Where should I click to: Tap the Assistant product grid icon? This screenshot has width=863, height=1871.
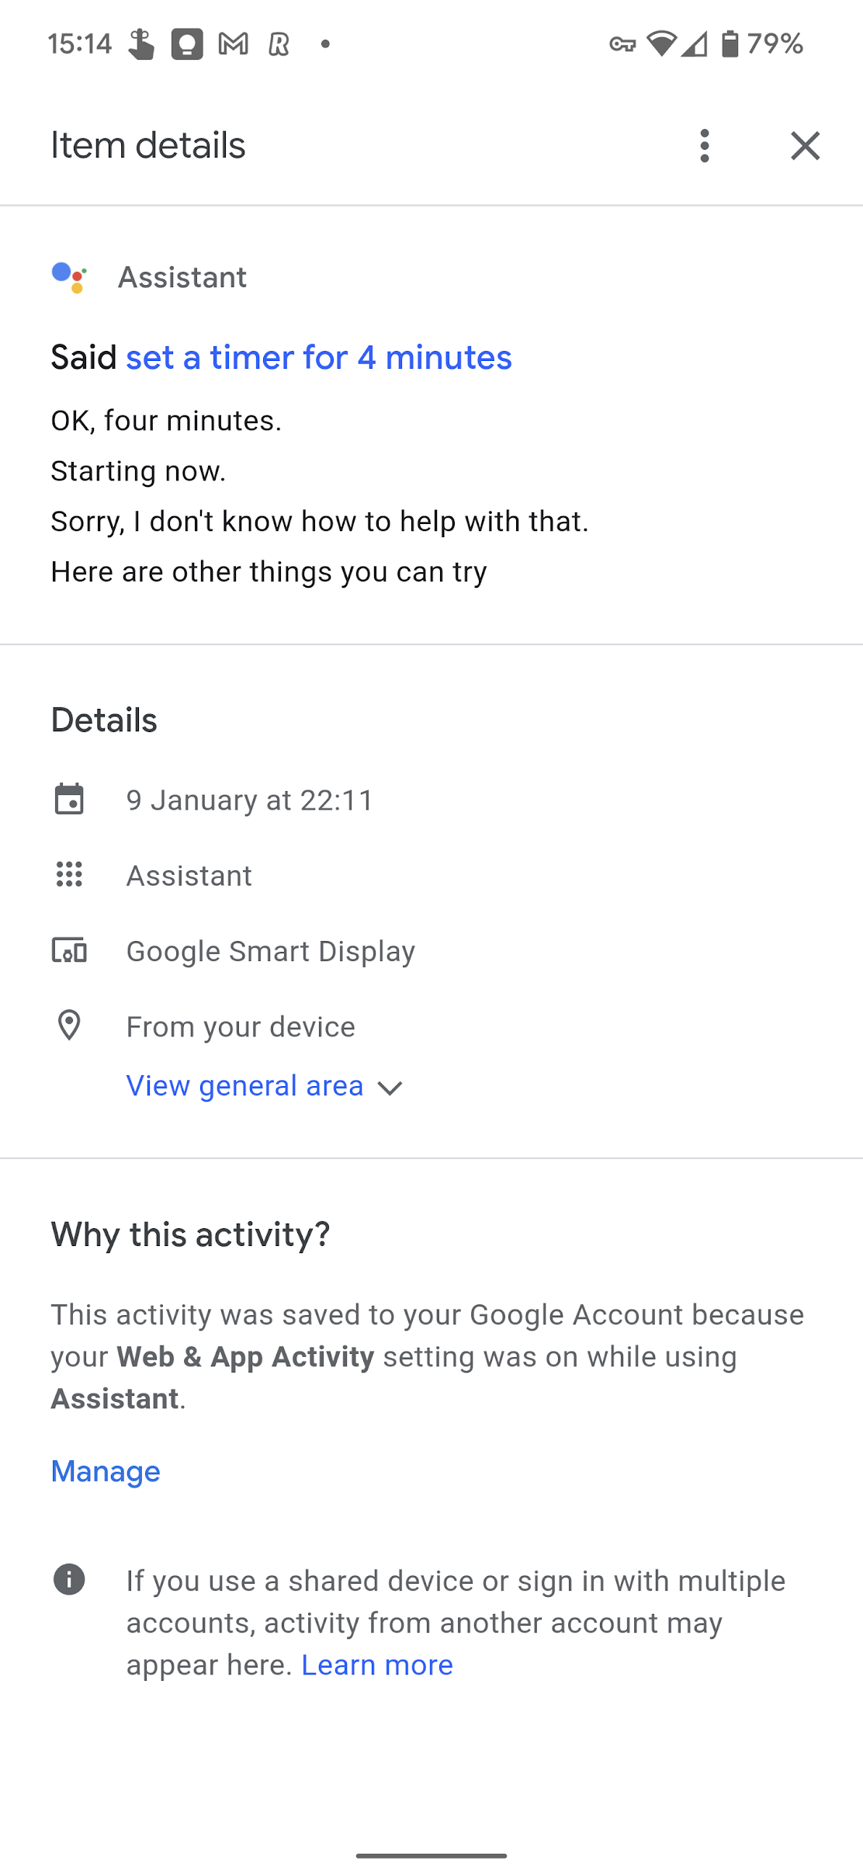(x=69, y=875)
